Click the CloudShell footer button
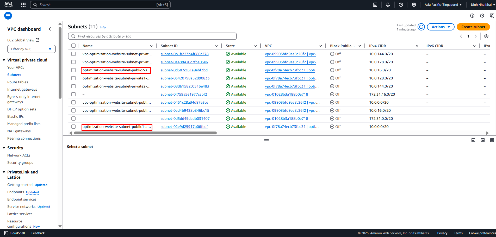The width and height of the screenshot is (496, 237). (15, 233)
